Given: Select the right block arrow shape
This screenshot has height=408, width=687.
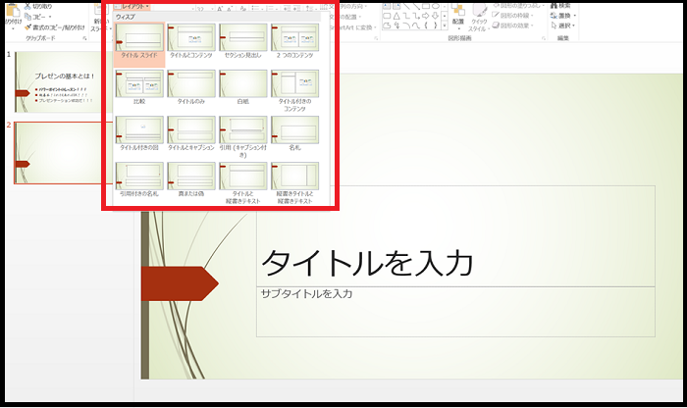Looking at the screenshot, I should tap(425, 16).
